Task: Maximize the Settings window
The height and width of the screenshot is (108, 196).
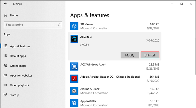Action: point(182,4)
